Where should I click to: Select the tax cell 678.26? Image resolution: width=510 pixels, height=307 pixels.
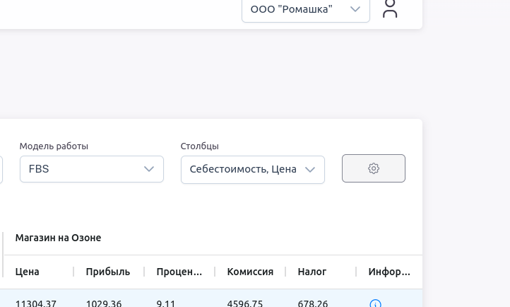click(313, 303)
